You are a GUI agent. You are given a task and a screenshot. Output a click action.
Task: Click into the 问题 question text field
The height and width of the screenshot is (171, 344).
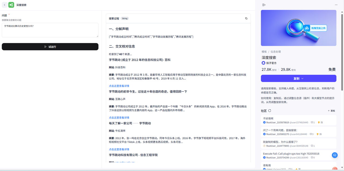pos(50,30)
